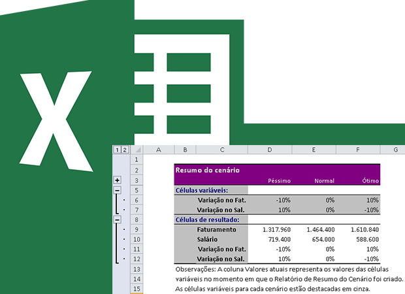Expand the group at row 3
Viewport: 405px width, 294px height.
[x=118, y=180]
